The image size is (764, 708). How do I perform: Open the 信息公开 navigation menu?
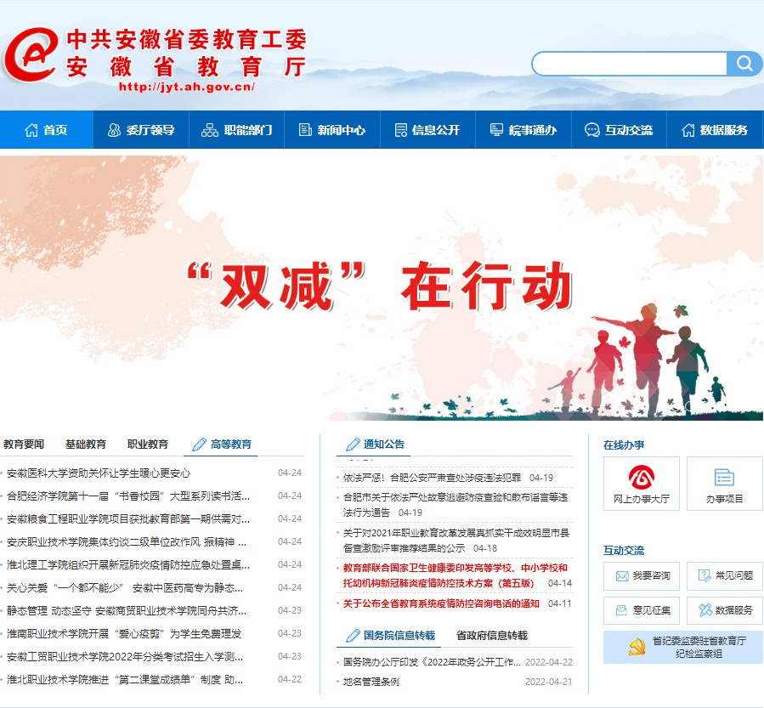click(427, 129)
